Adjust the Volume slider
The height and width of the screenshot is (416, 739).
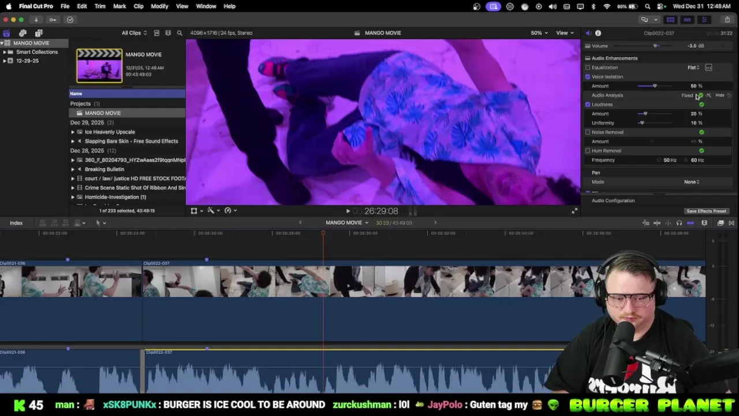click(x=655, y=46)
